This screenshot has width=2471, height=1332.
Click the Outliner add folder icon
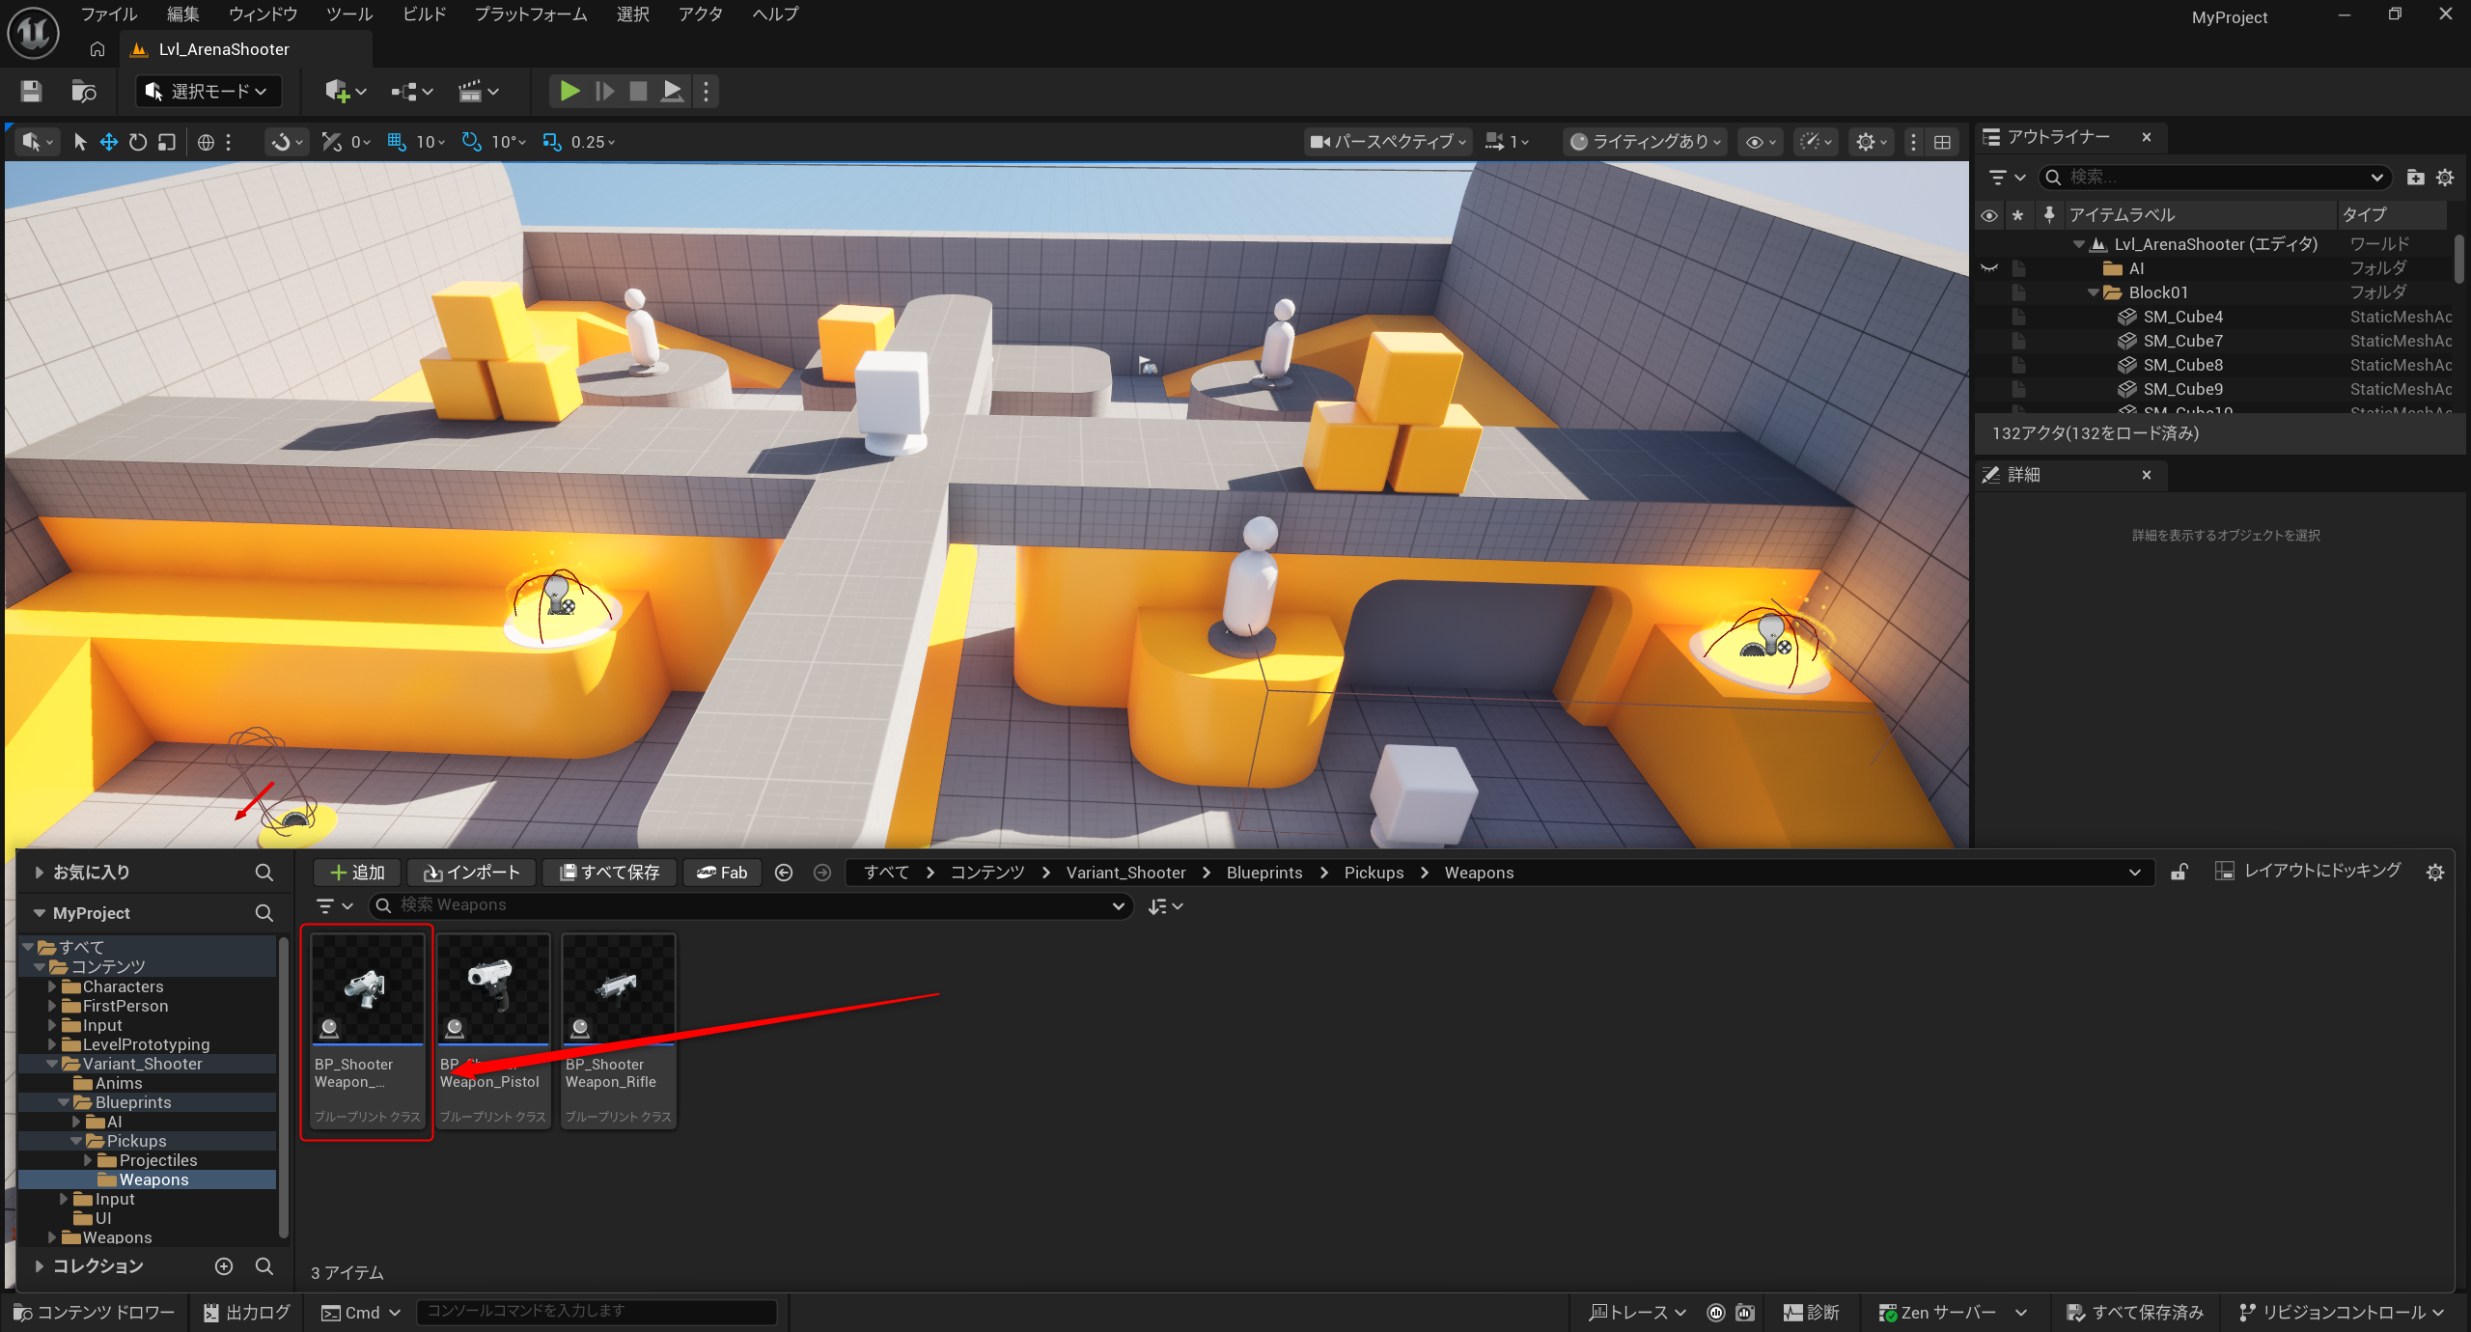tap(2415, 177)
